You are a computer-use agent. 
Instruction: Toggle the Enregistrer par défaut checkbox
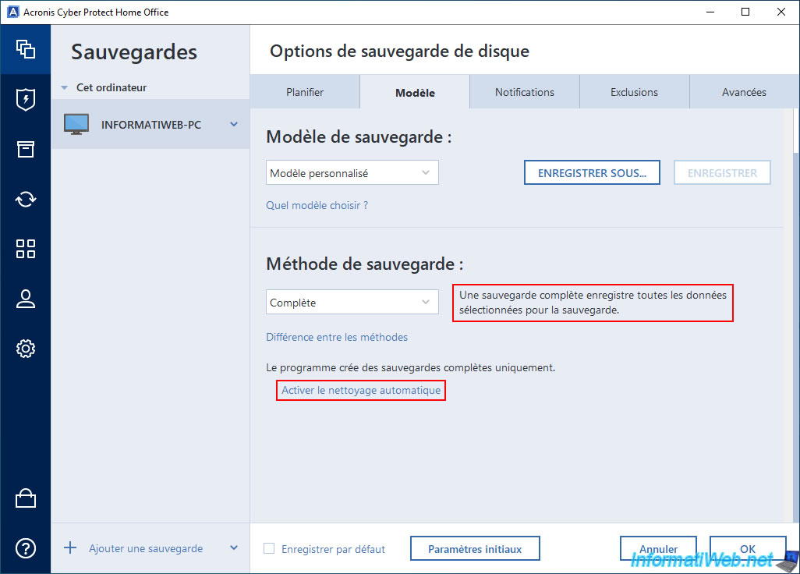[269, 548]
